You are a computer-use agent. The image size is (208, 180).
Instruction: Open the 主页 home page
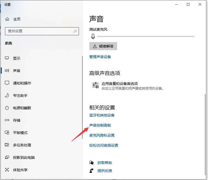pos(17,19)
